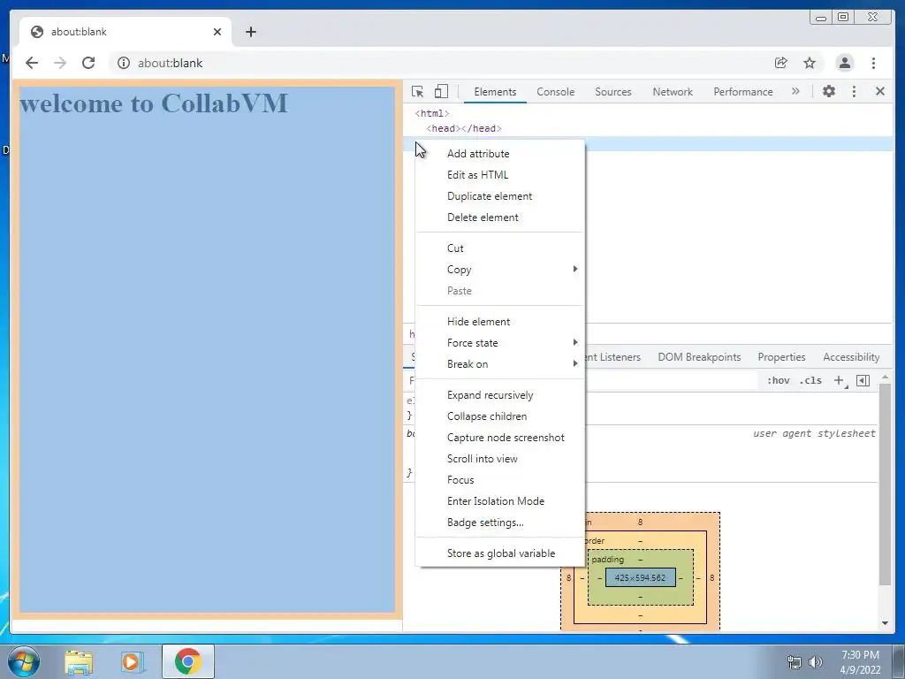905x679 pixels.
Task: Reload the about:blank page
Action: [88, 63]
